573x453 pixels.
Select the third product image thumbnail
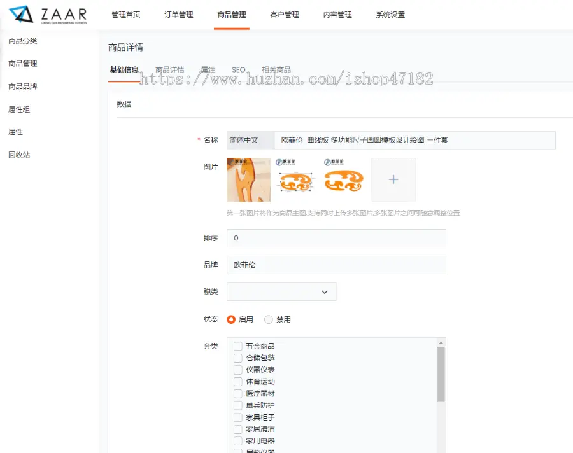click(344, 180)
